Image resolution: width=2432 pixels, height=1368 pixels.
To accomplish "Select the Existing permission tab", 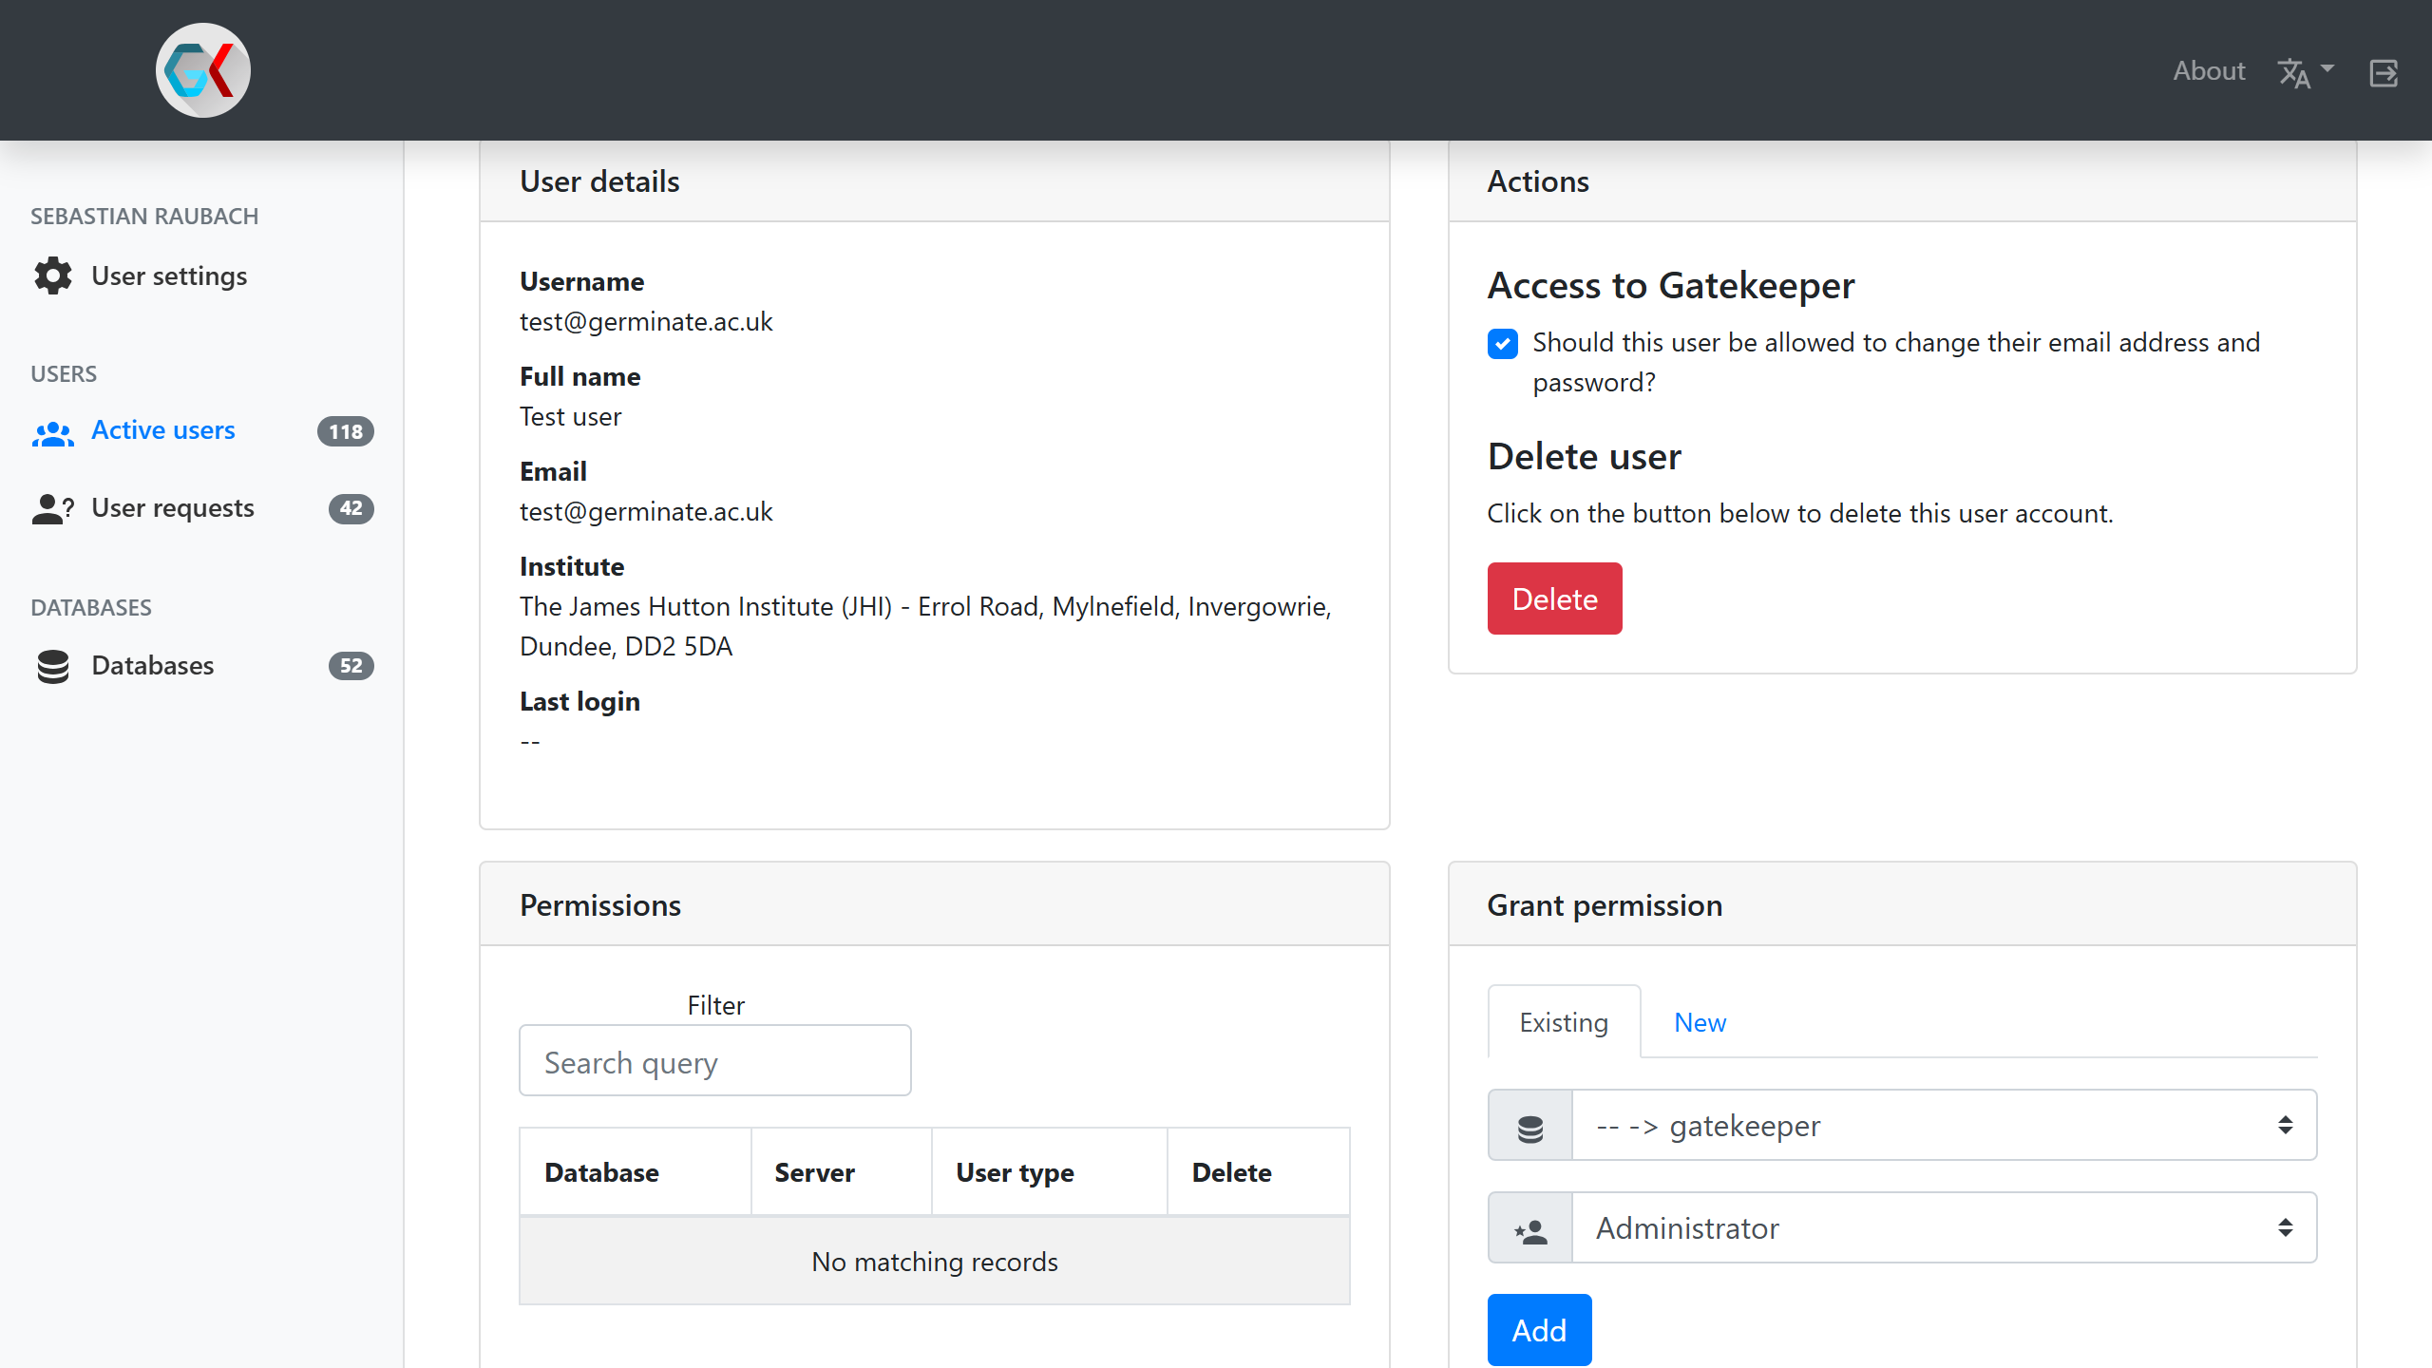I will pyautogui.click(x=1564, y=1022).
